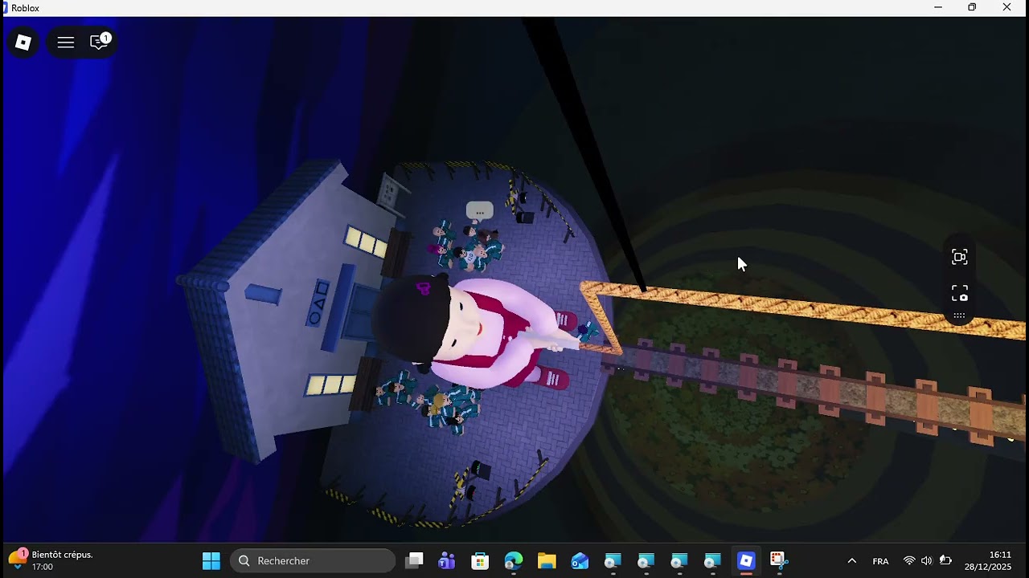Open the weather widget 'Bientôt crépus.'
The height and width of the screenshot is (578, 1029).
click(x=51, y=560)
